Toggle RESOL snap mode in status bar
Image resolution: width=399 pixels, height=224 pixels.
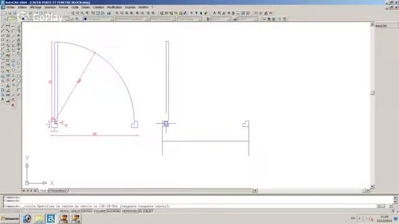64,212
